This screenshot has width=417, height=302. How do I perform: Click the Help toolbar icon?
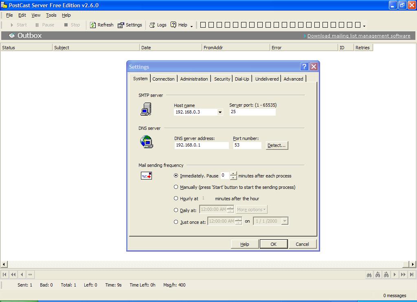coord(173,25)
